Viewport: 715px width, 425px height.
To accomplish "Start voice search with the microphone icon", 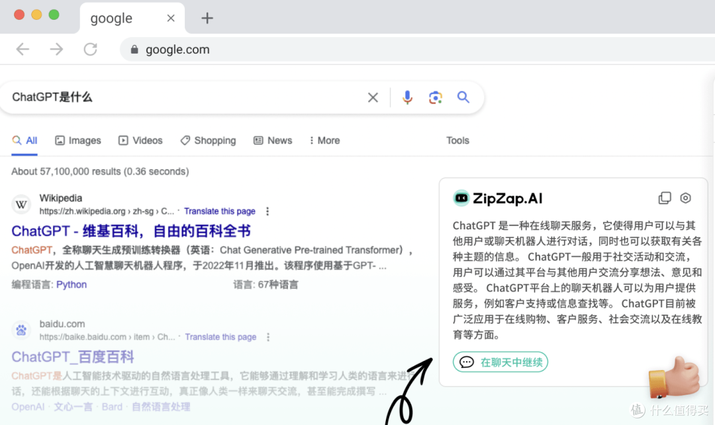I will 407,97.
